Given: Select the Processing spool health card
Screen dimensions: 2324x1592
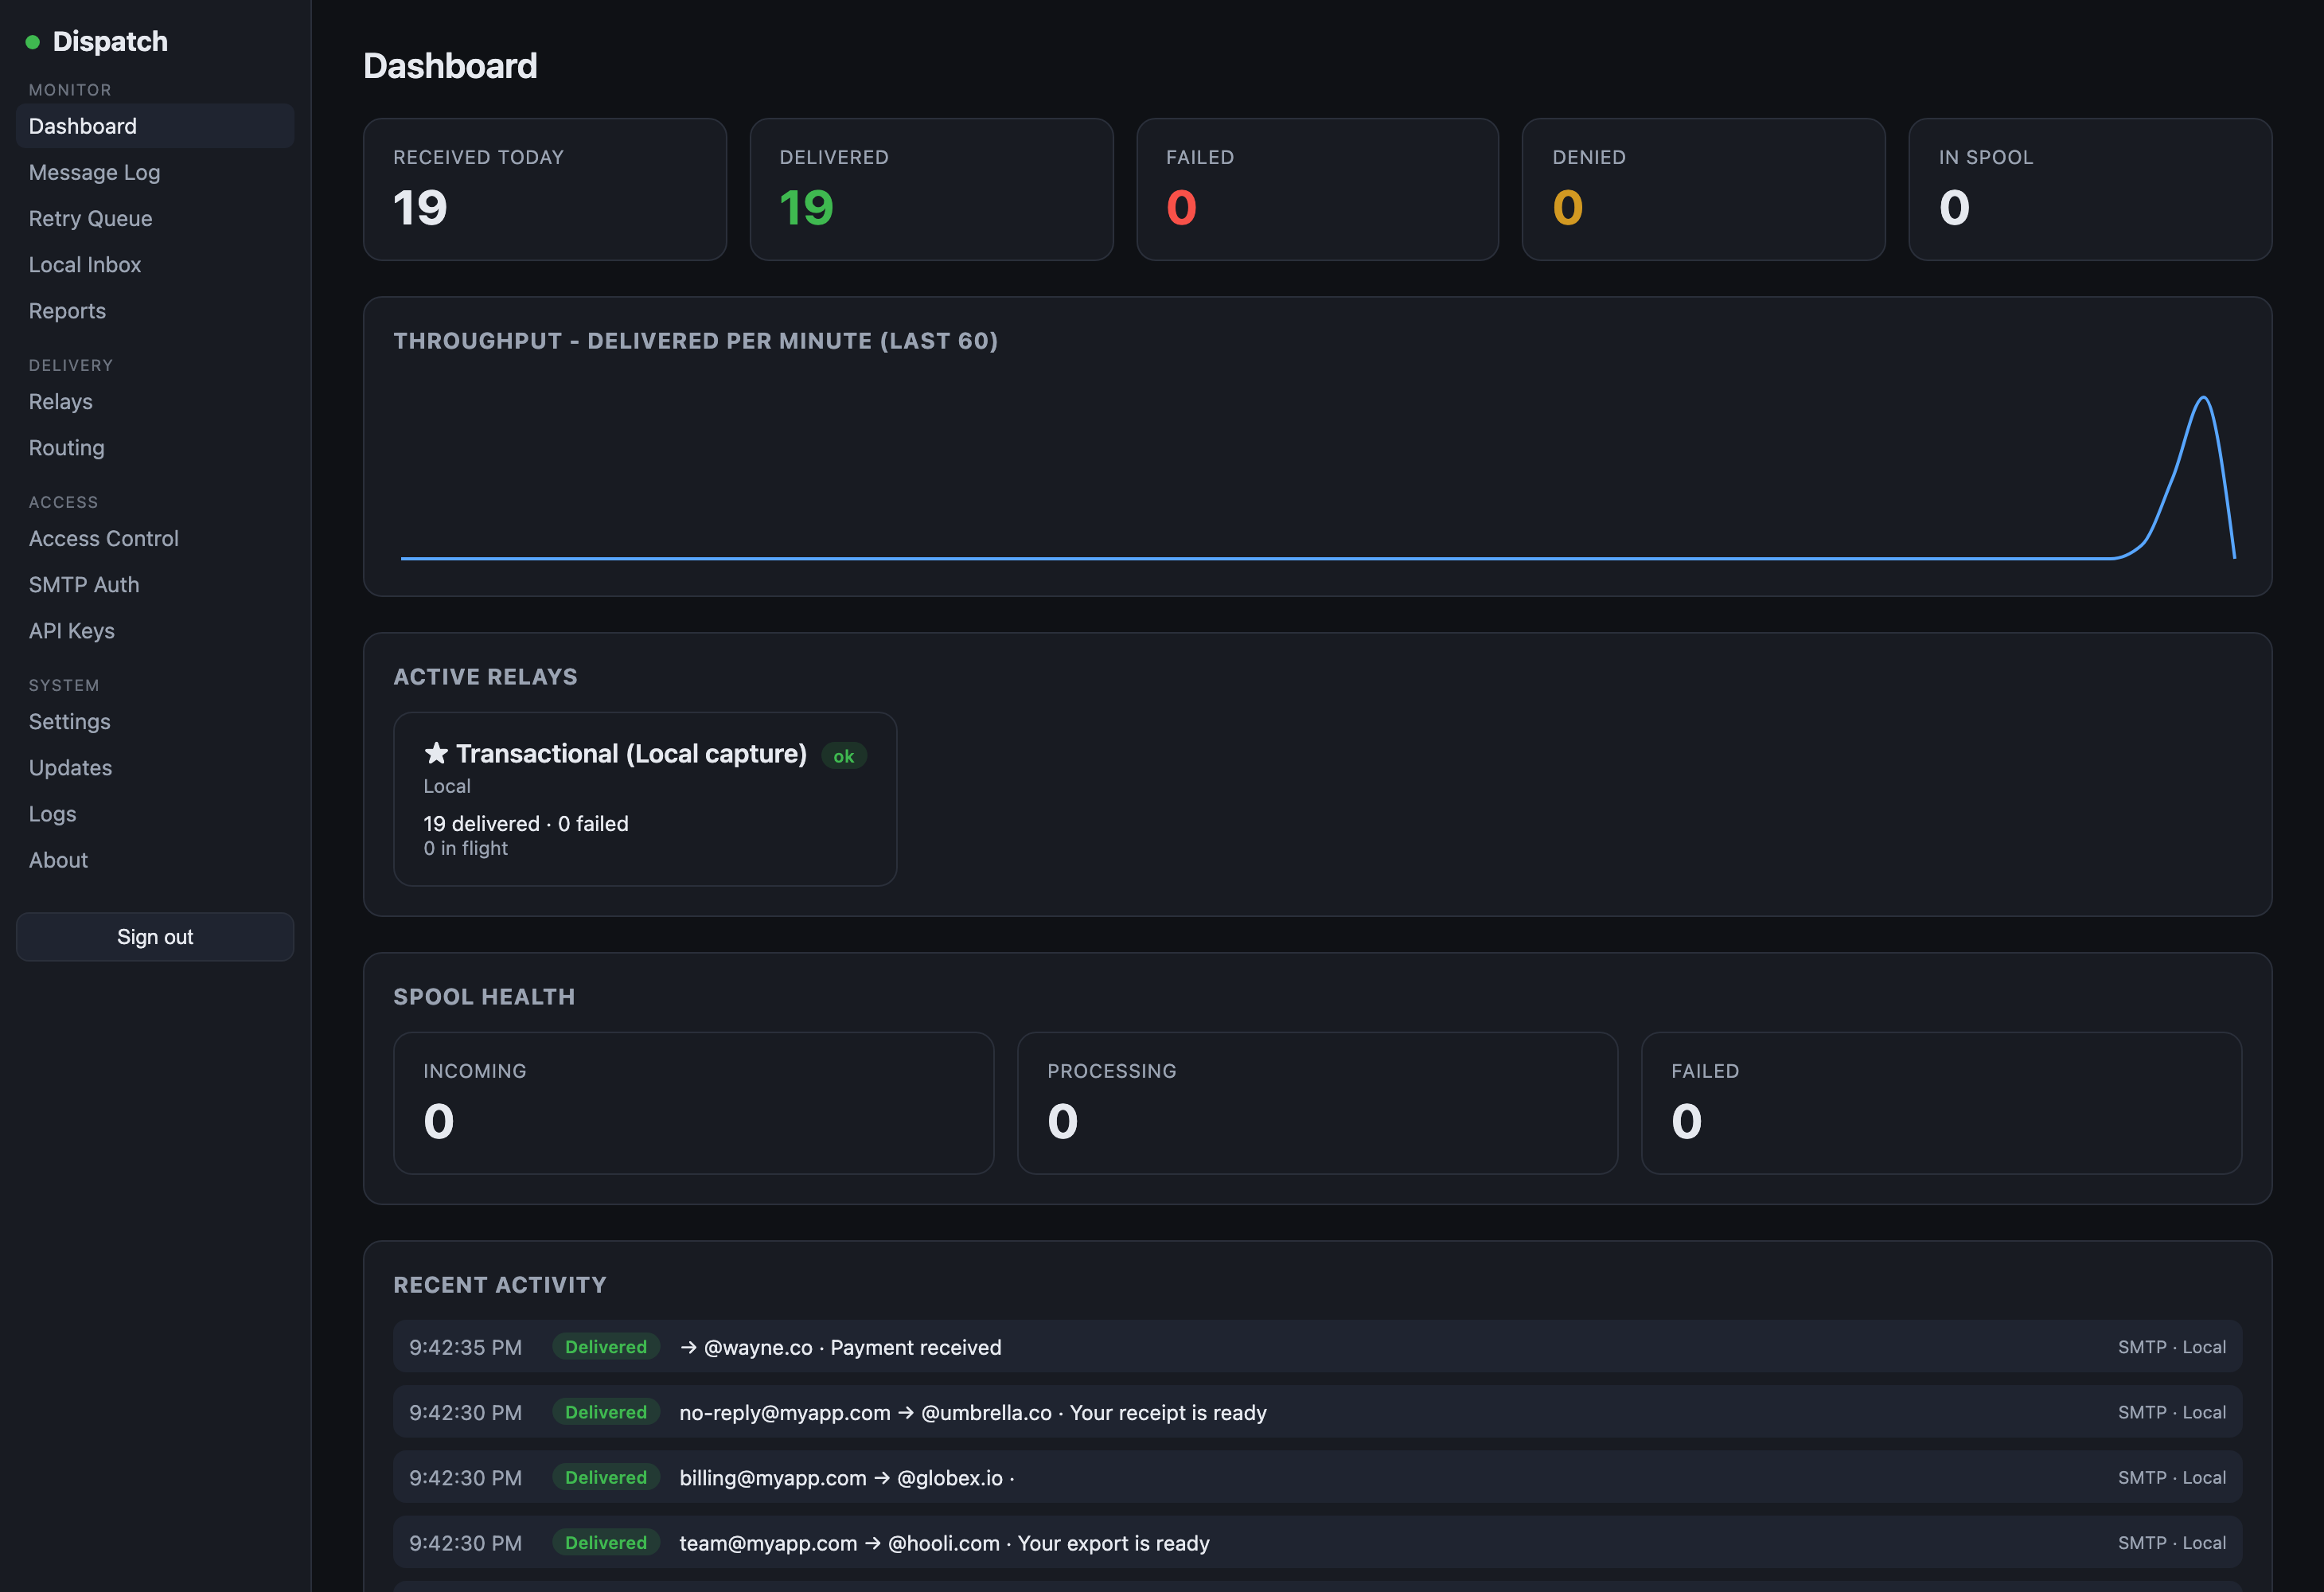Looking at the screenshot, I should pos(1317,1103).
